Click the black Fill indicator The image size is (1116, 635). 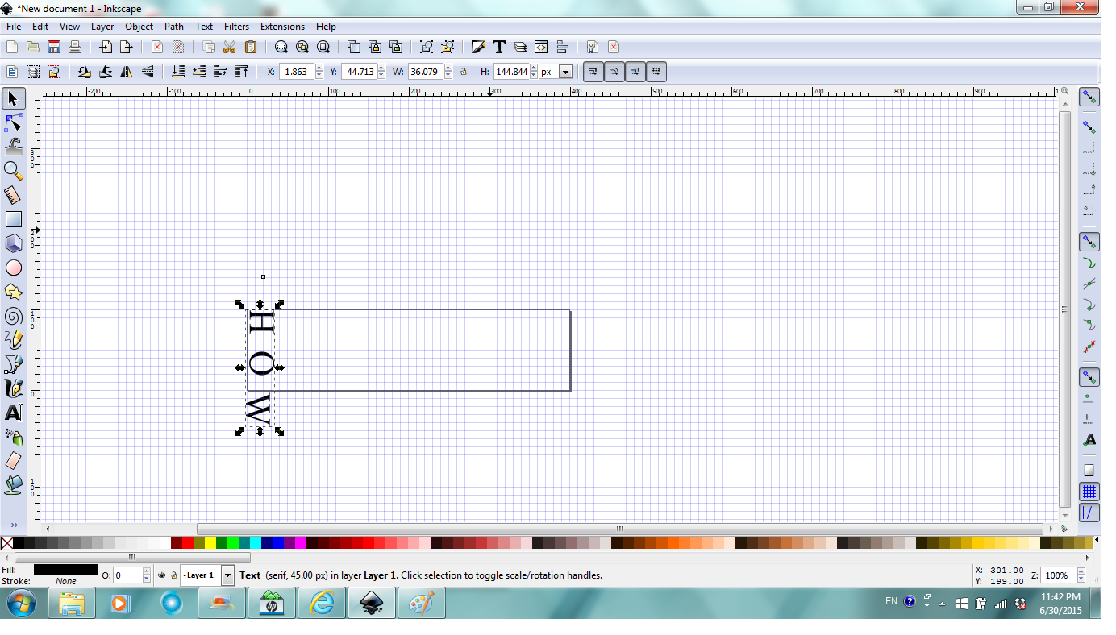point(66,570)
